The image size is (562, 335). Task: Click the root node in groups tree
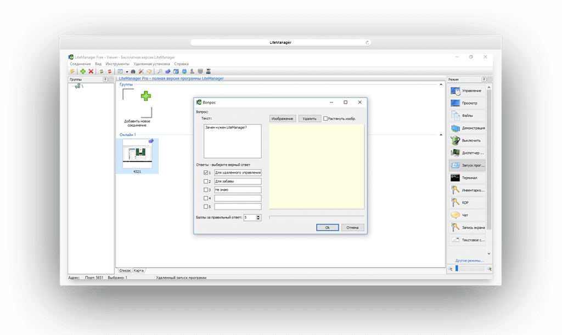(78, 86)
